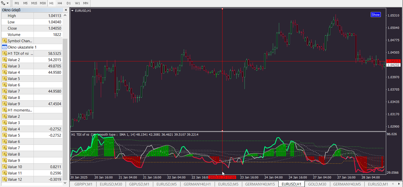Viewport: 403px width, 187px height.
Task: Open the GERMANY40,M15 chart tab
Action: coord(260,184)
